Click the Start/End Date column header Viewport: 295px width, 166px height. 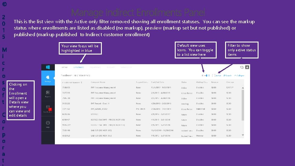[158, 82]
